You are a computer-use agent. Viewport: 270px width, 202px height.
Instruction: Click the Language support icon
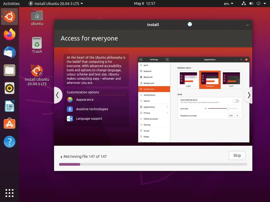[70, 119]
